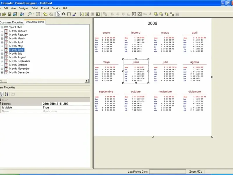
Task: Click the tree scrollbar right arrow
Action: pyautogui.click(x=87, y=81)
